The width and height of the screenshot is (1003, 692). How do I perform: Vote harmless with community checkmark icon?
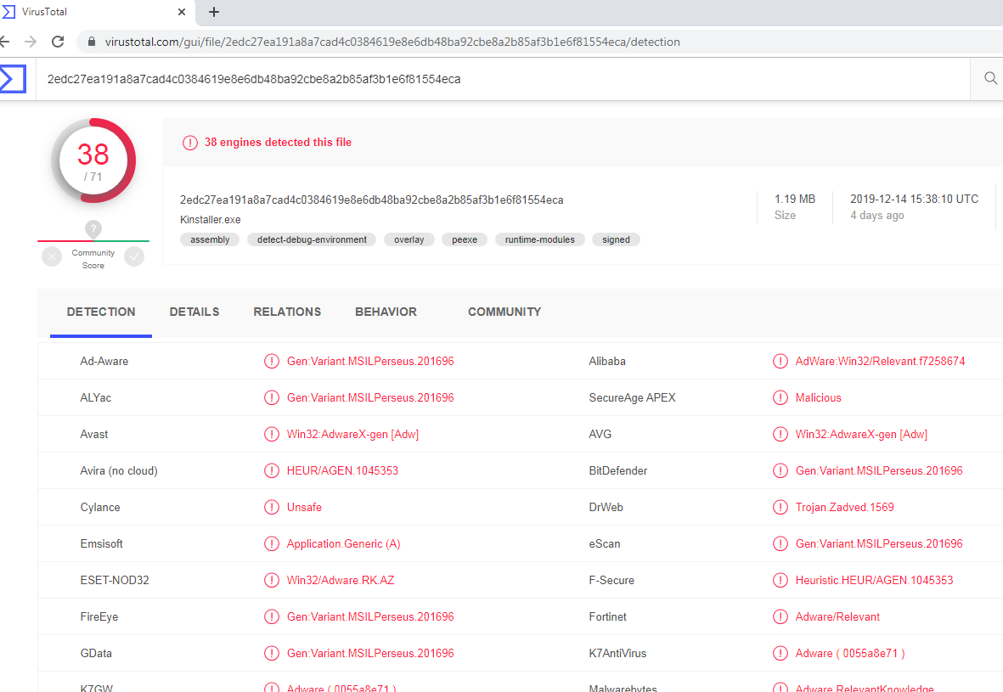pyautogui.click(x=133, y=256)
